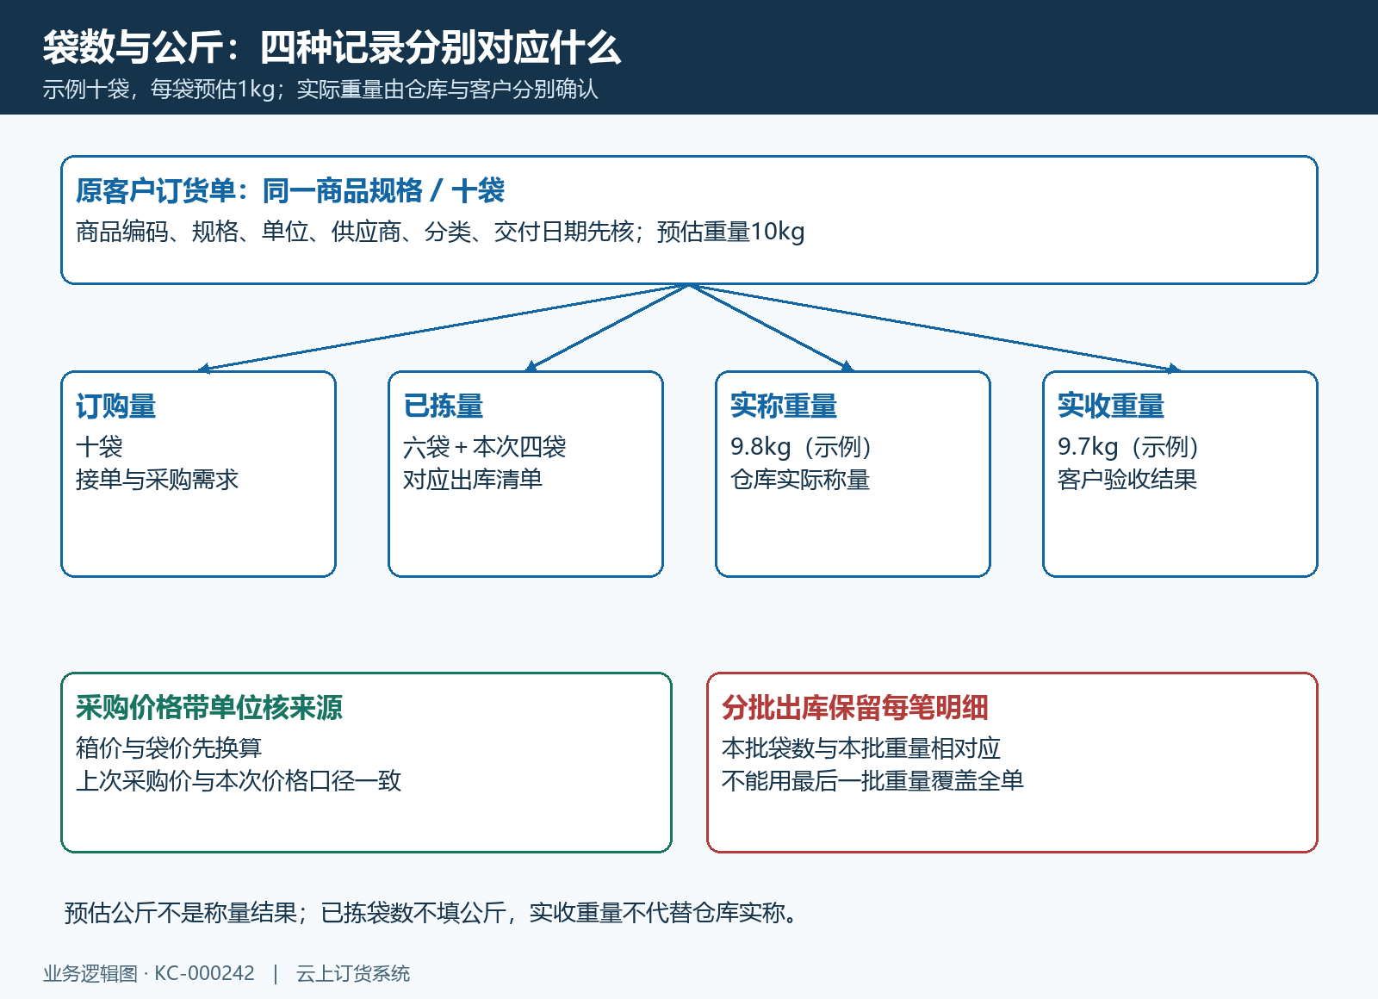
Task: Click the text 接单与采购需求
Action: 157,480
